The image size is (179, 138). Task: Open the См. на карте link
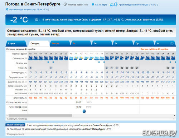[x=101, y=5]
